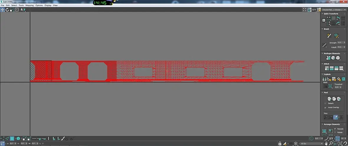This screenshot has height=146, width=348.
Task: Click the Pan View hand icon
Action: [x=326, y=144]
